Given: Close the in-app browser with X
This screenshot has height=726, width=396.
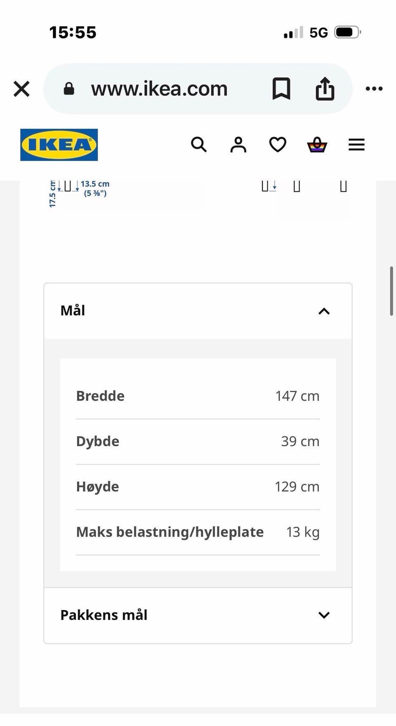Looking at the screenshot, I should tap(21, 89).
